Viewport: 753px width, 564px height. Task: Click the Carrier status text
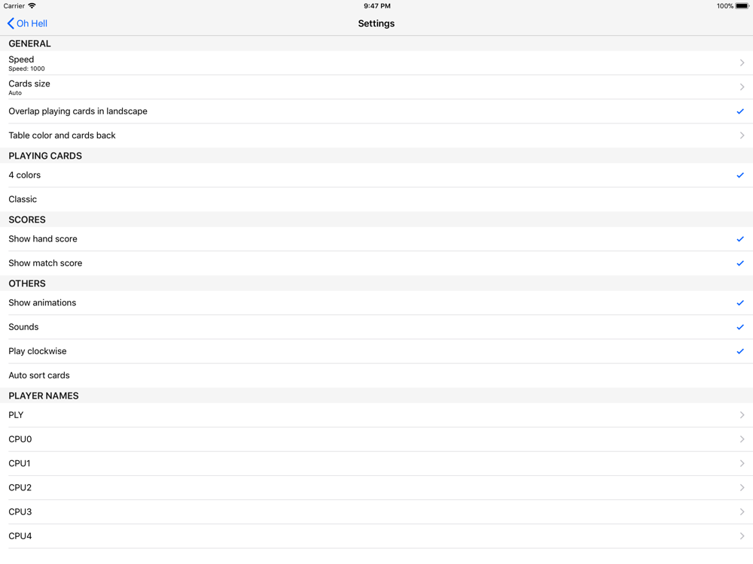[14, 6]
